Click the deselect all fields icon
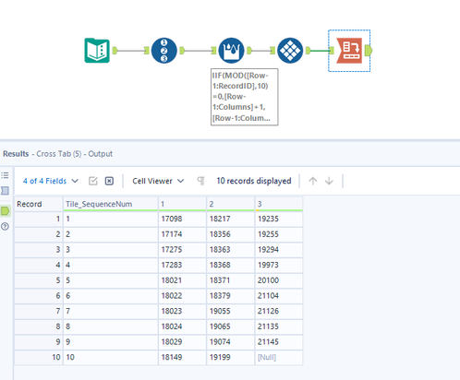This screenshot has height=380, width=460. (x=109, y=181)
